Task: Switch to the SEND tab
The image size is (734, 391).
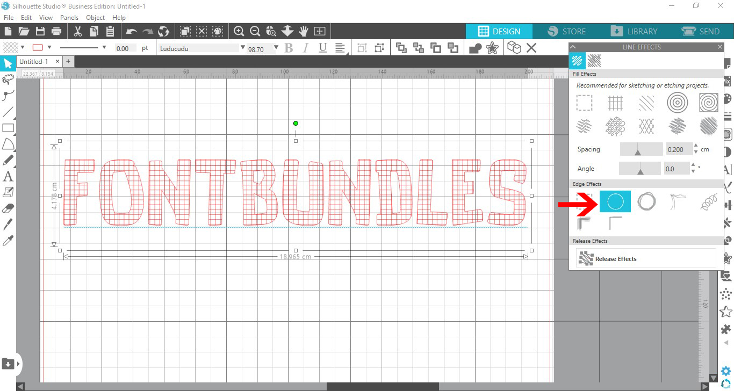Action: [x=701, y=31]
